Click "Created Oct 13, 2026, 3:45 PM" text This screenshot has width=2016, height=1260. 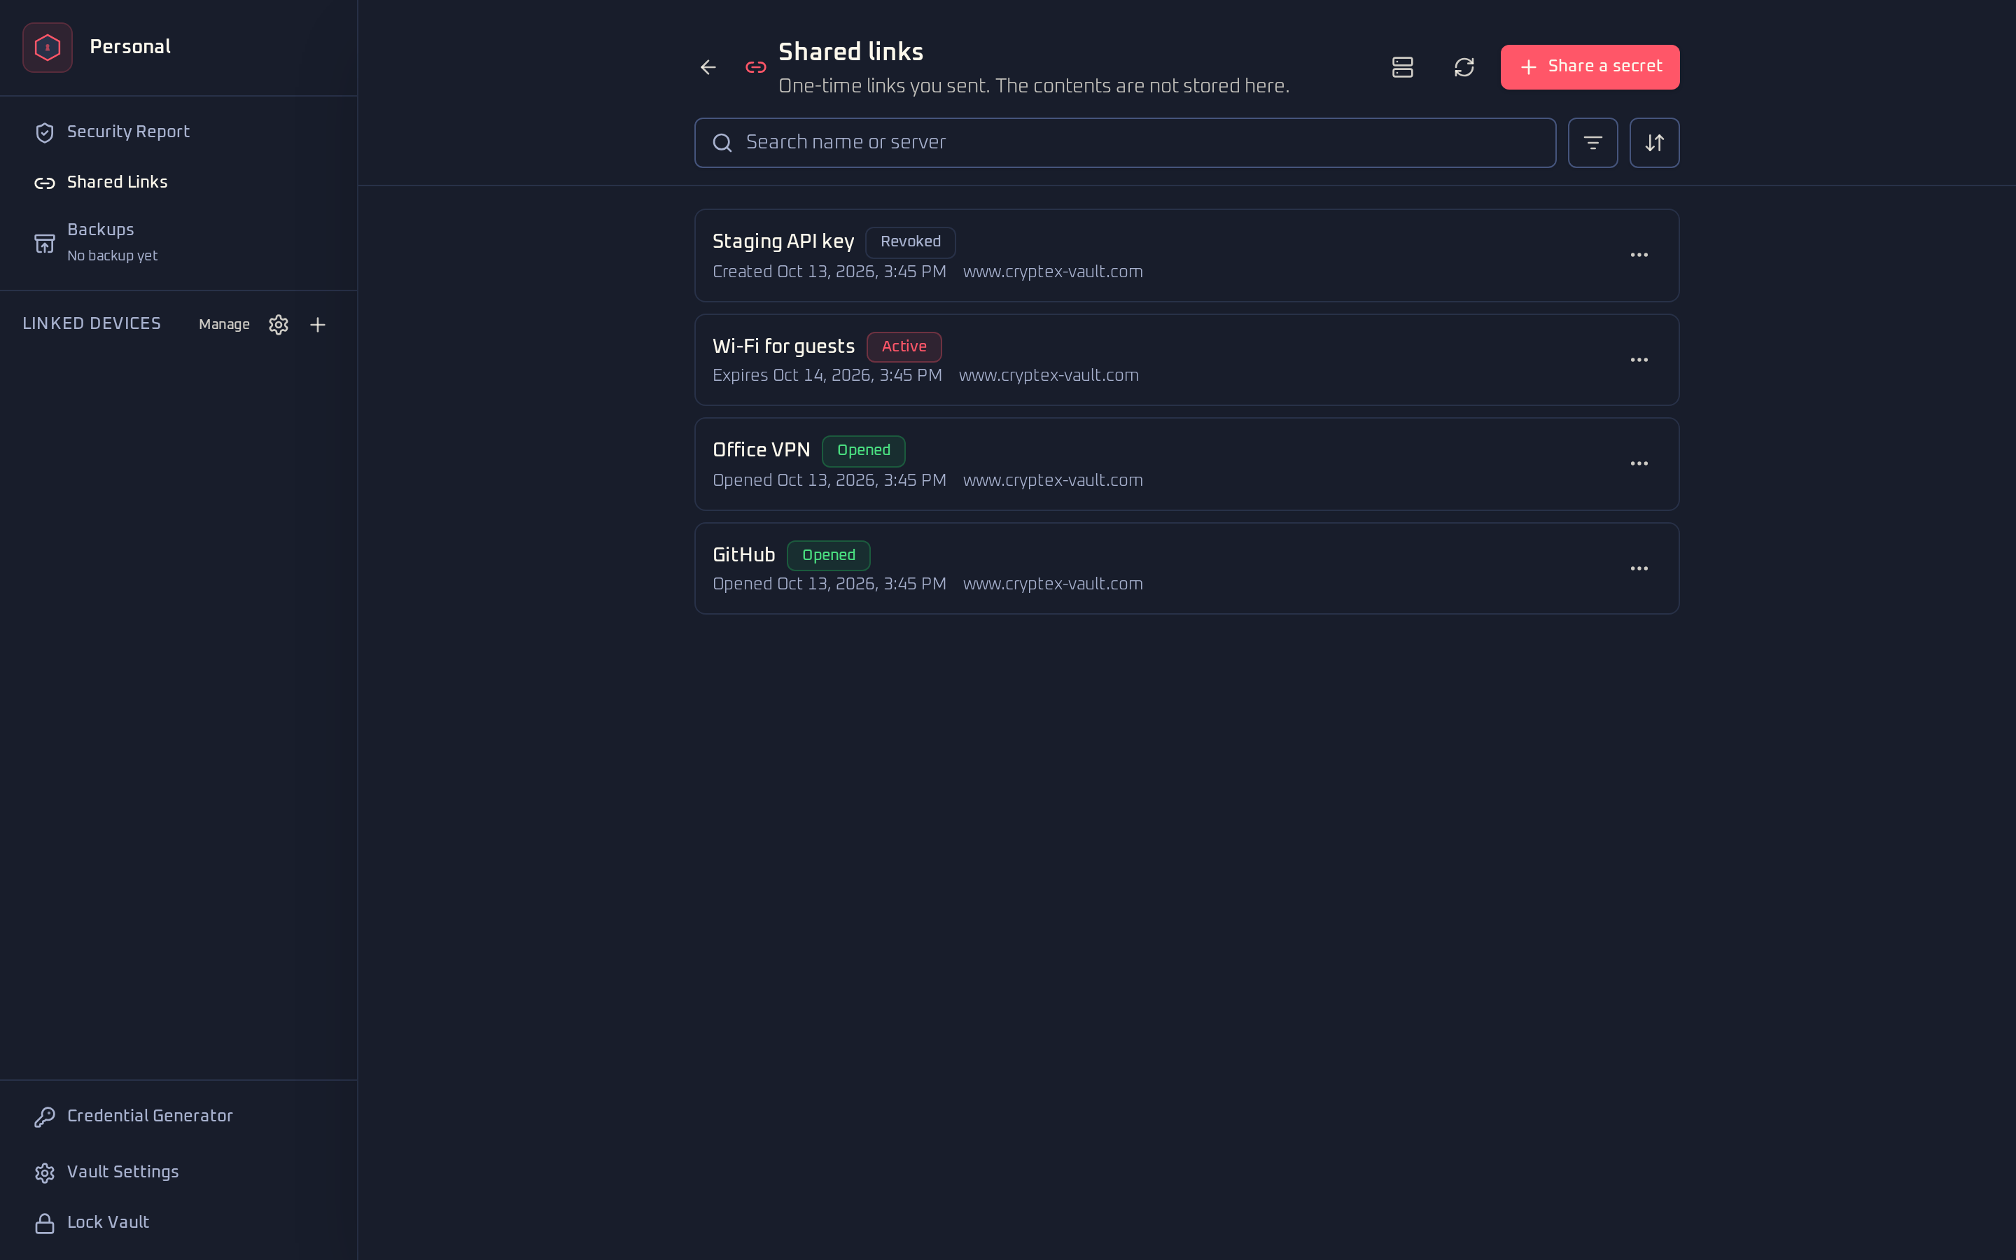(x=829, y=272)
